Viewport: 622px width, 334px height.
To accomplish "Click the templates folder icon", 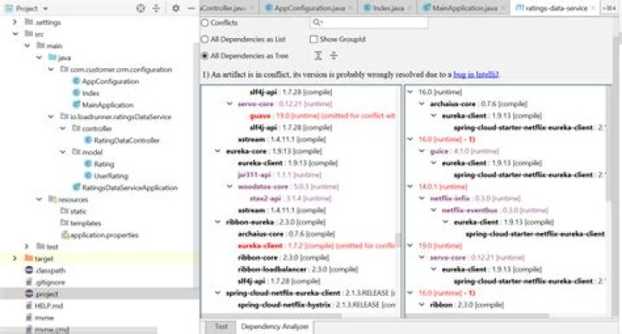I will coord(64,223).
